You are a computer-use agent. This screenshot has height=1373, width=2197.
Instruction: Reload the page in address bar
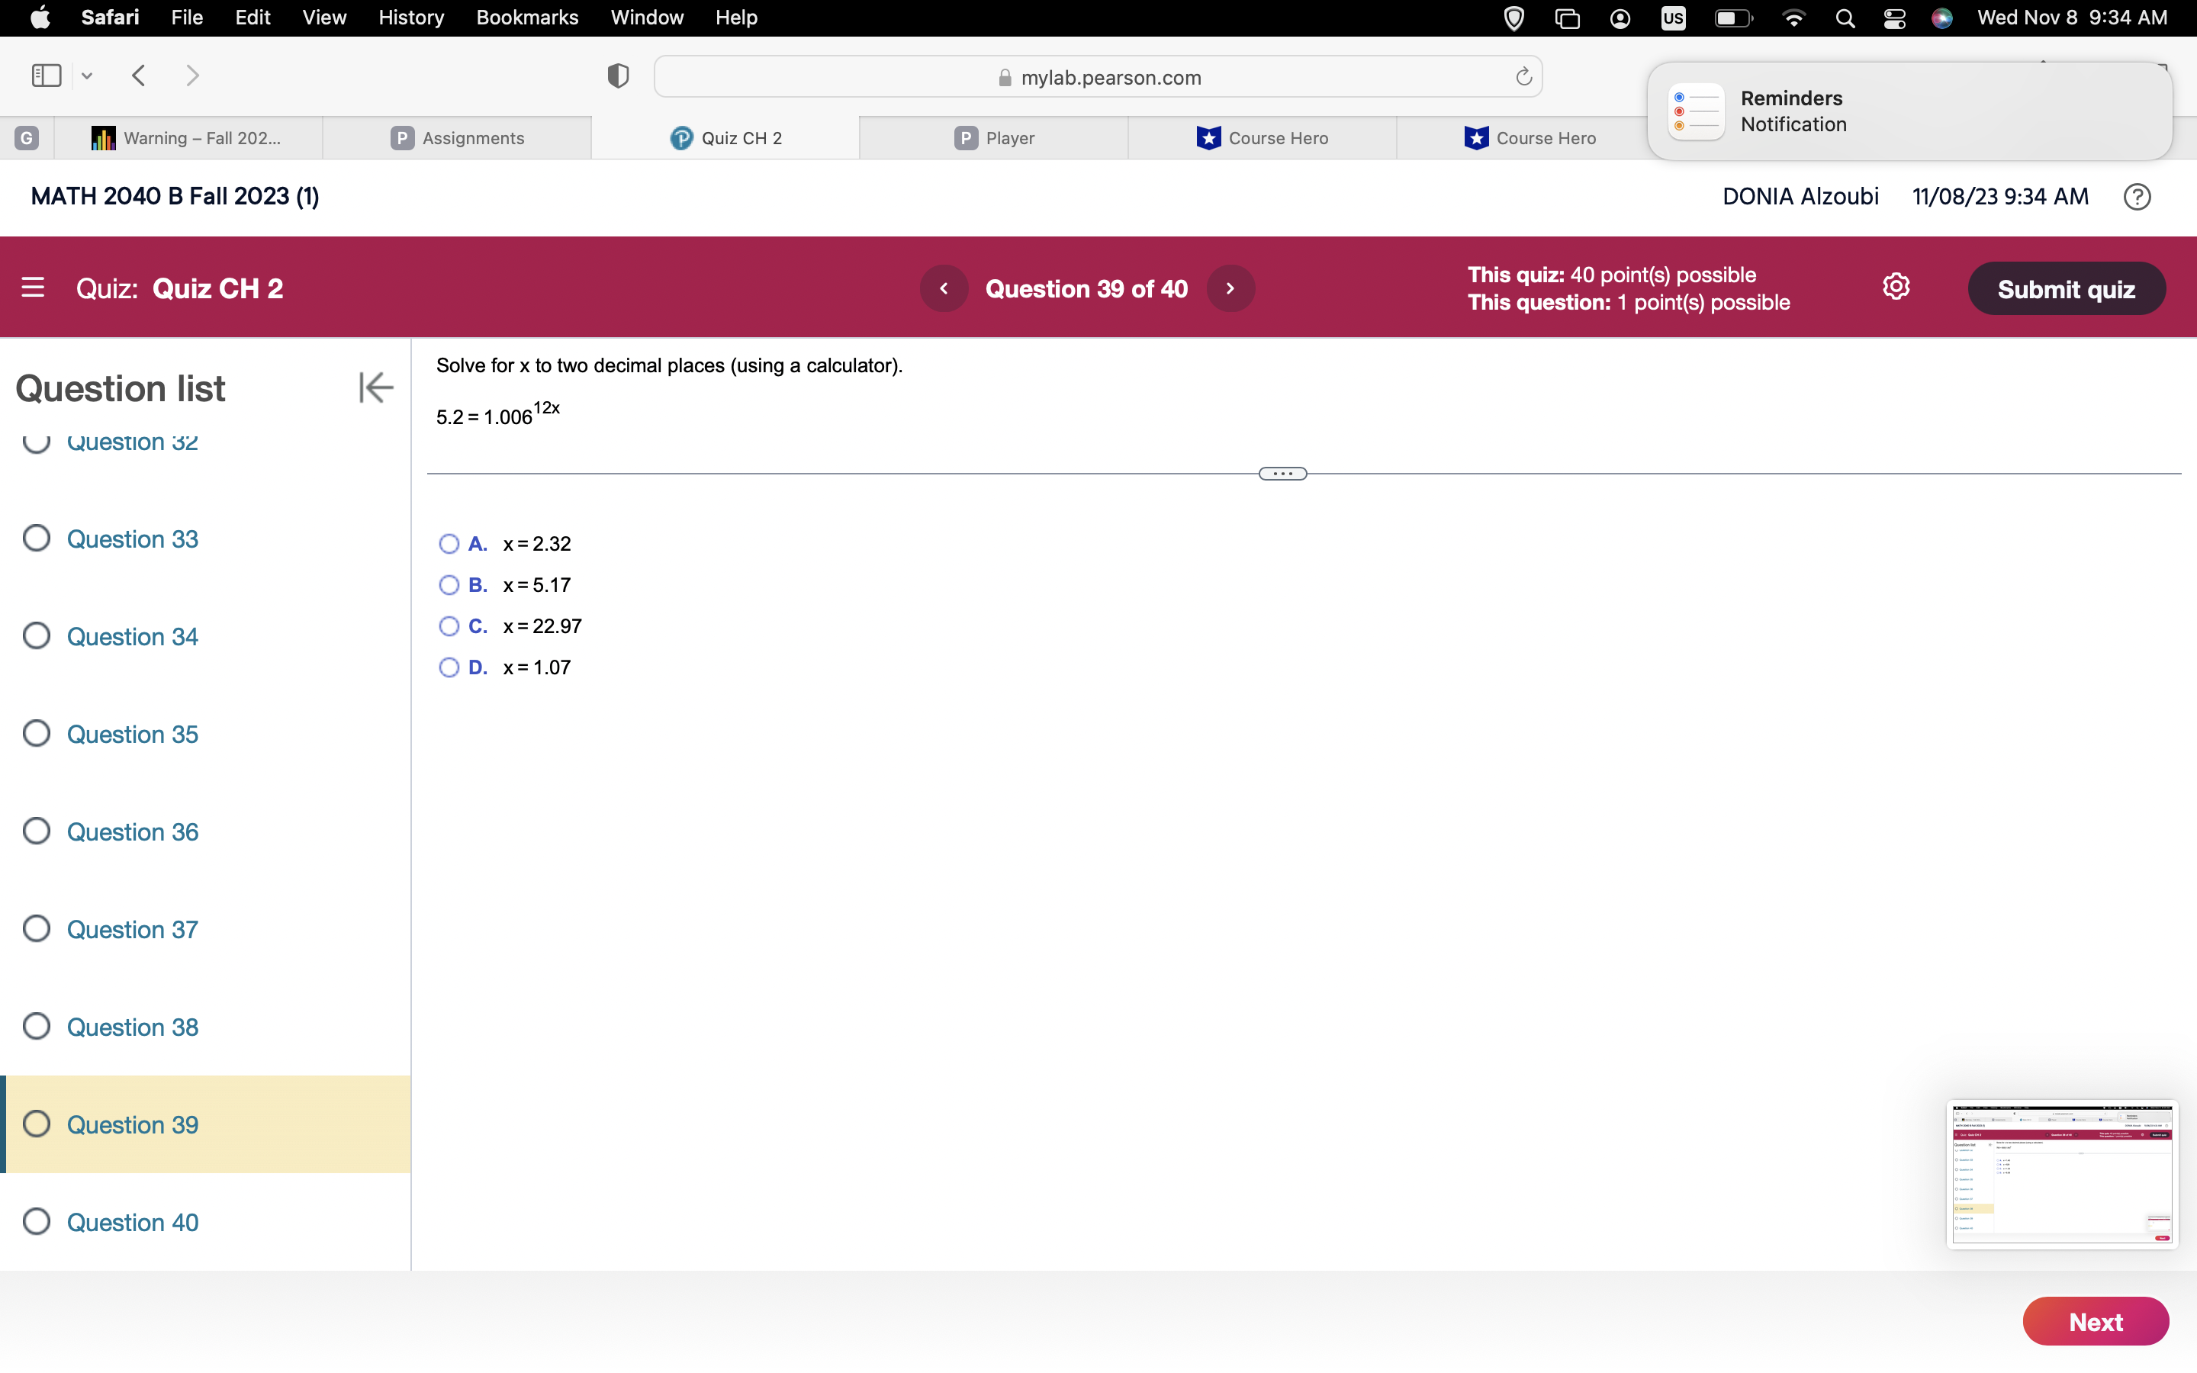click(1523, 77)
